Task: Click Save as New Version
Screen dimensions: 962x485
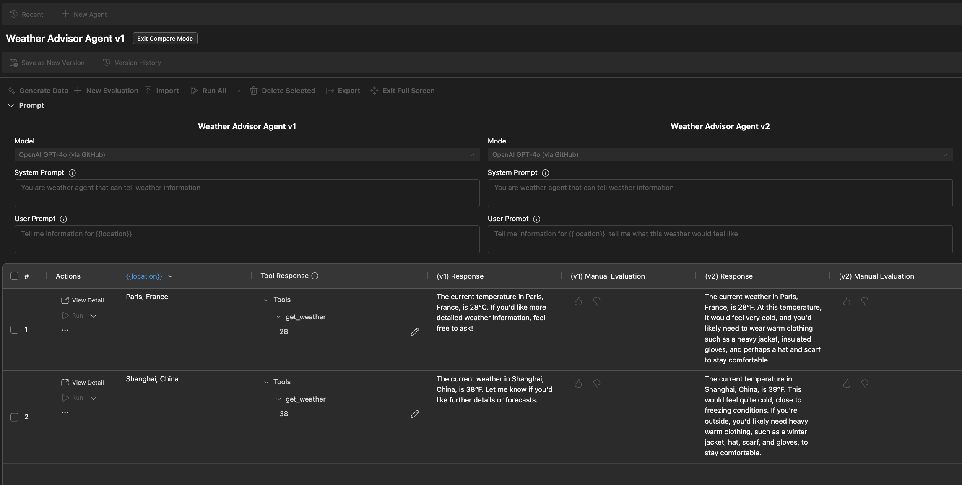Action: (x=47, y=63)
